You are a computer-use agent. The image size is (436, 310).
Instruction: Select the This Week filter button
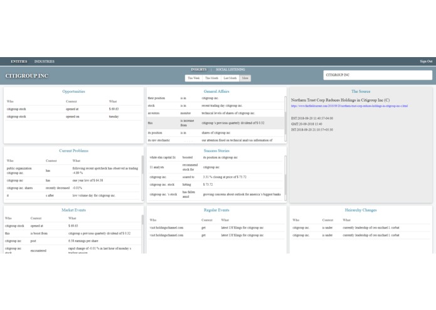pyautogui.click(x=193, y=78)
